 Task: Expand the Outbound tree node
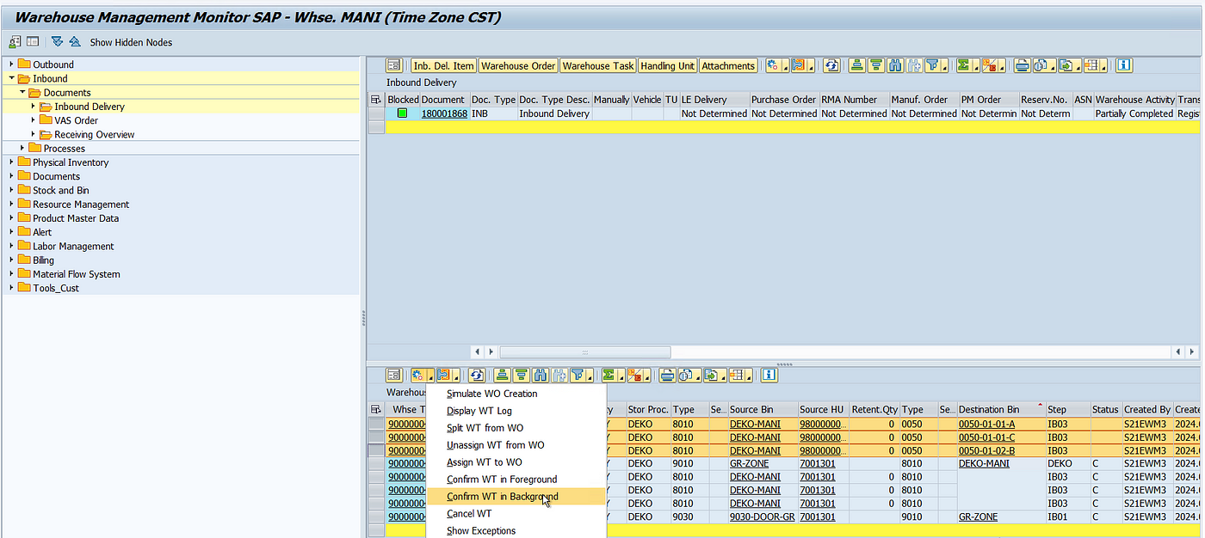click(12, 64)
